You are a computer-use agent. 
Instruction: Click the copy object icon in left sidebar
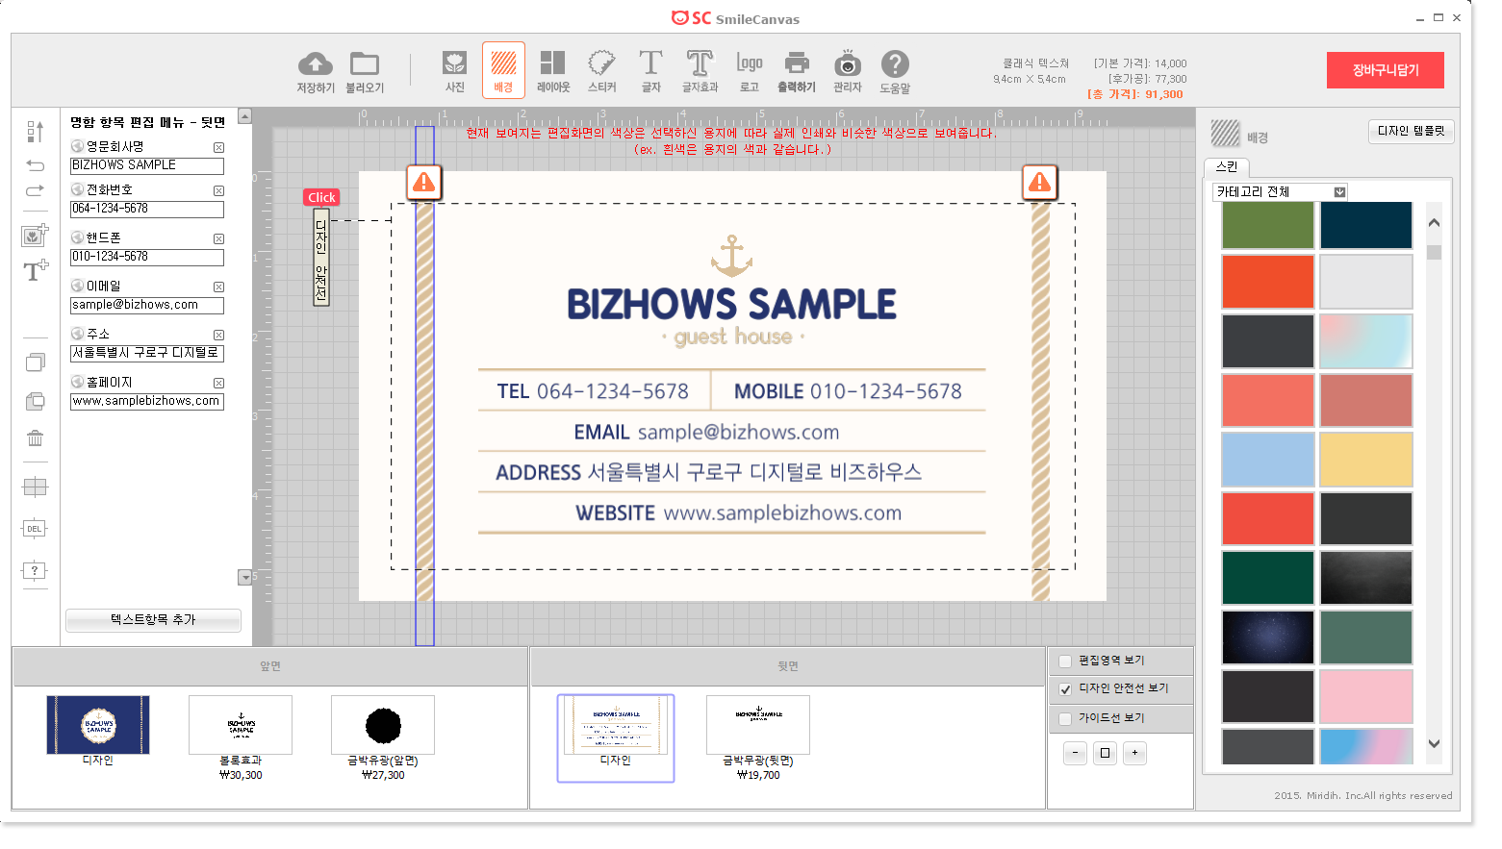click(x=35, y=362)
